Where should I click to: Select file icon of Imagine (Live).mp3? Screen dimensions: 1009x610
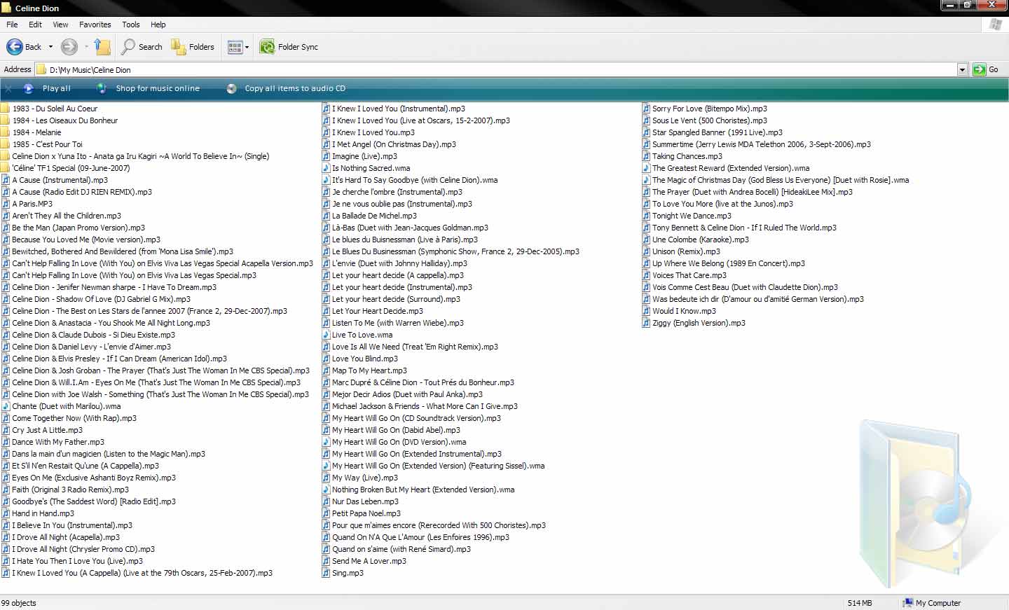326,156
